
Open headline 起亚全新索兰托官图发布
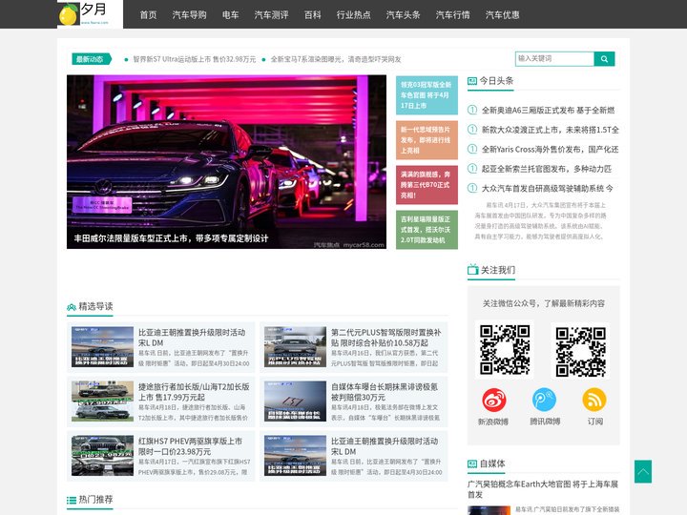pyautogui.click(x=547, y=169)
